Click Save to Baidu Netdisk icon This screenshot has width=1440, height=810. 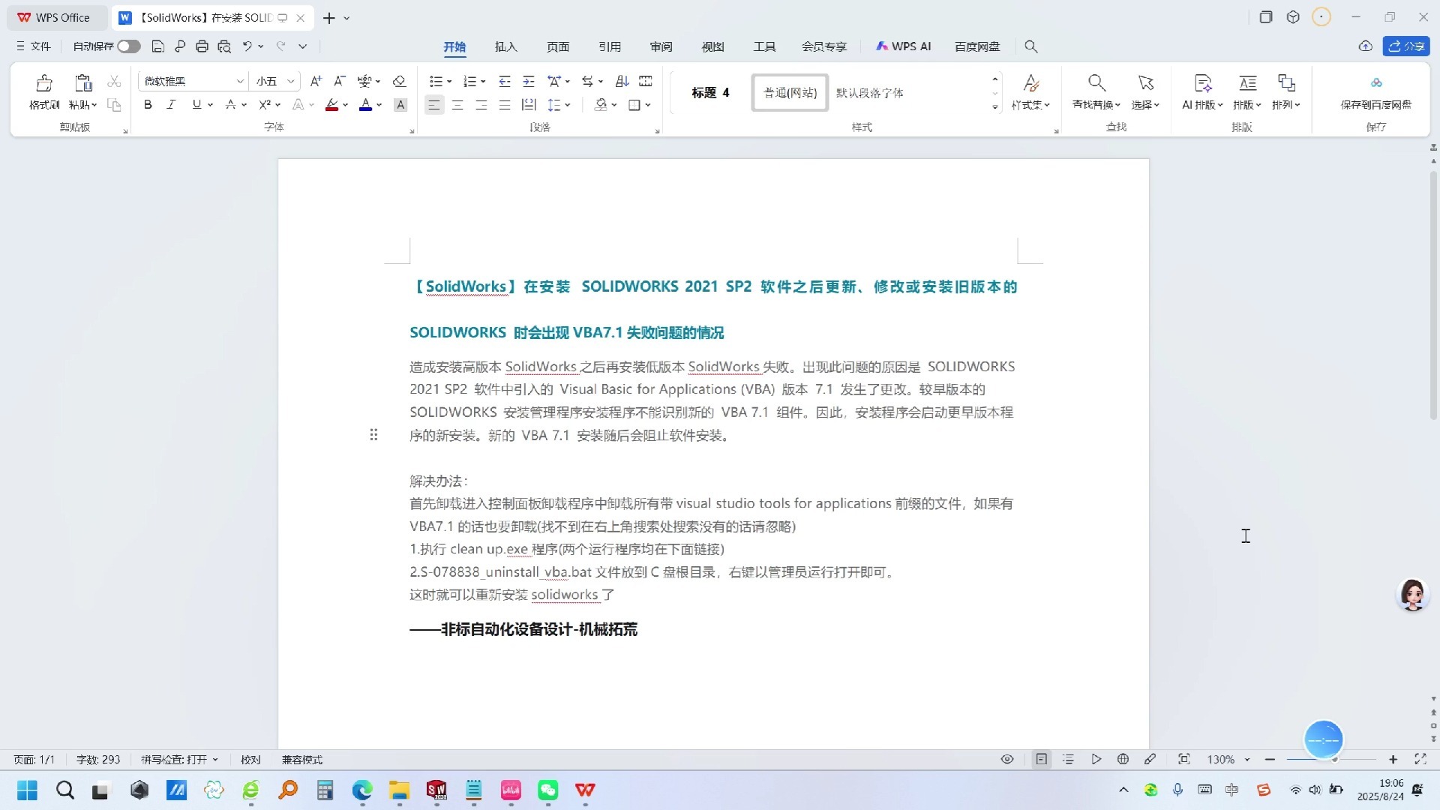(x=1376, y=82)
